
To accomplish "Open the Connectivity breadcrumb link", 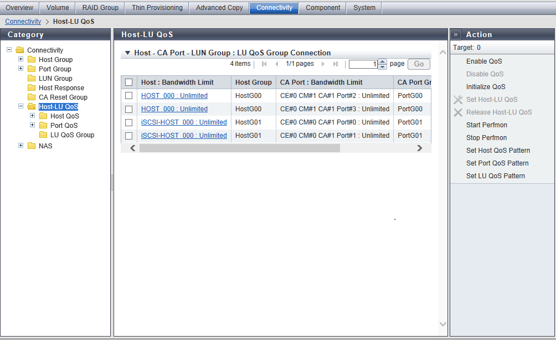I will (x=23, y=22).
